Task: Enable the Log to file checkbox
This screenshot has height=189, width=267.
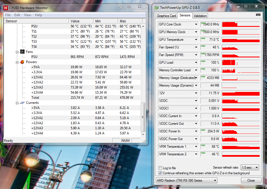Action: click(x=160, y=168)
